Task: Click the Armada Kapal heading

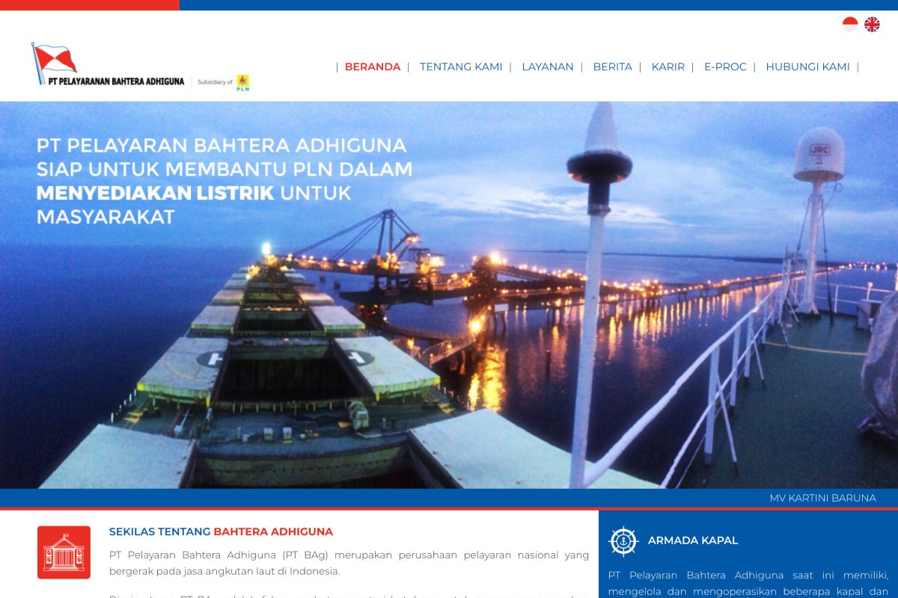Action: click(693, 540)
